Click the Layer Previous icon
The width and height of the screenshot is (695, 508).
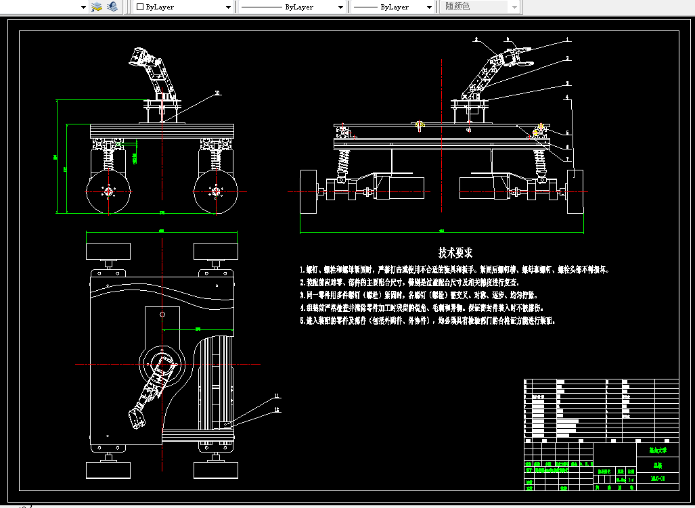[112, 7]
